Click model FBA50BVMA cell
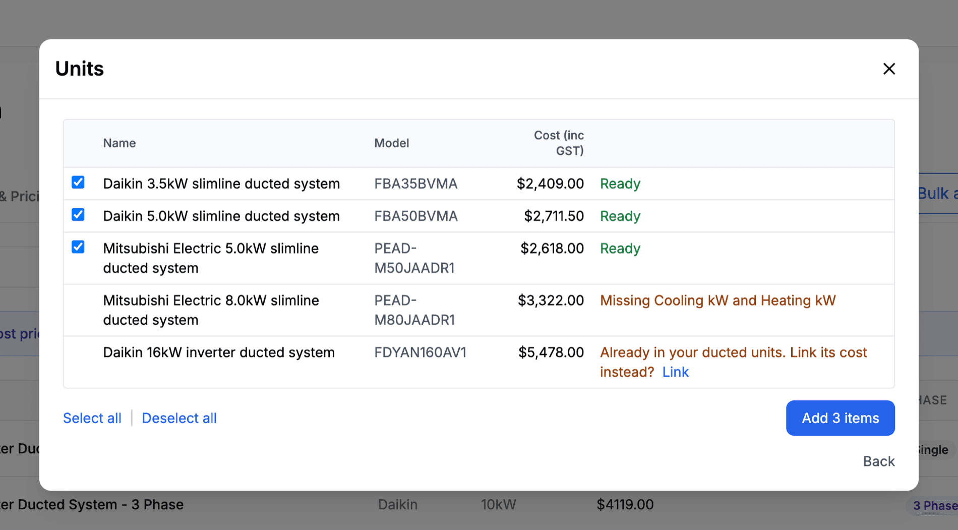Image resolution: width=958 pixels, height=530 pixels. point(415,216)
